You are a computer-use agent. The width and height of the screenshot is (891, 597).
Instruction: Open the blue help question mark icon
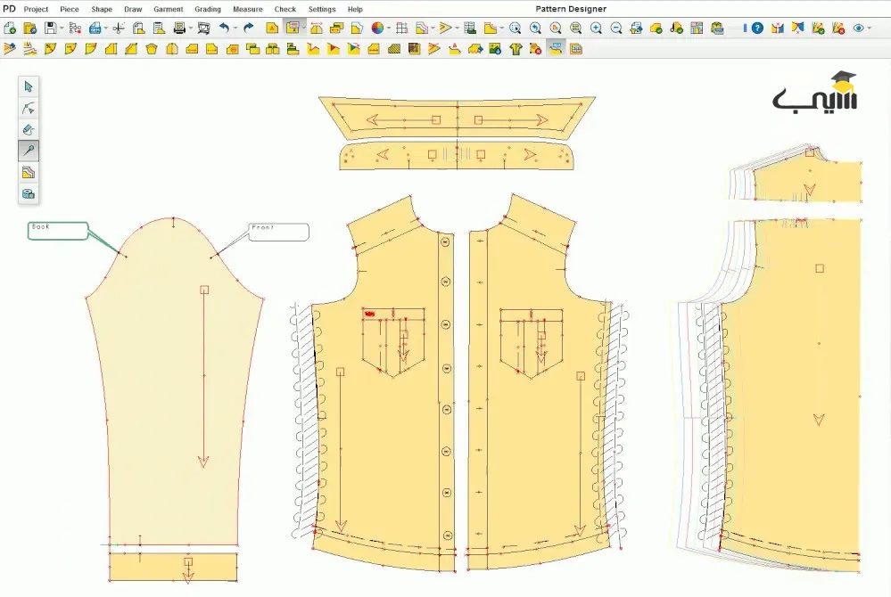click(757, 28)
